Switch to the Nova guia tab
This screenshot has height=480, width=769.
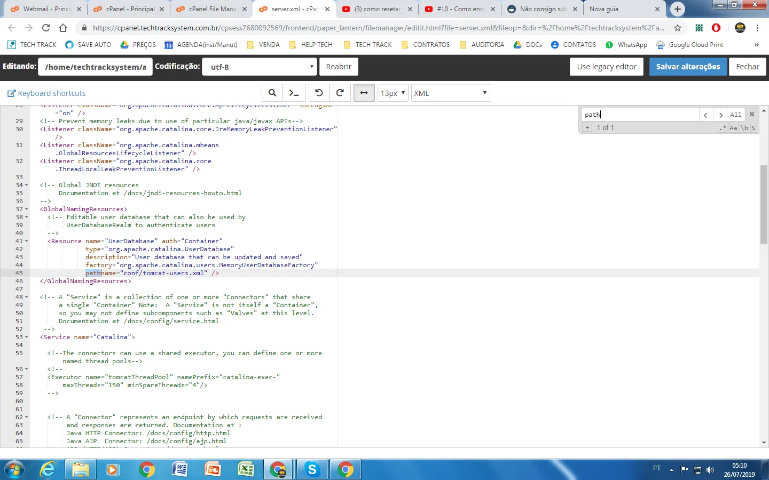coord(625,9)
